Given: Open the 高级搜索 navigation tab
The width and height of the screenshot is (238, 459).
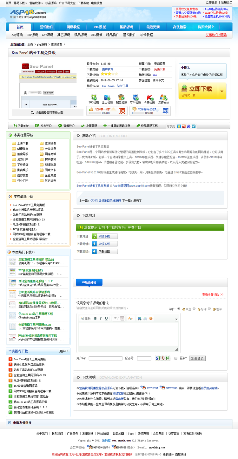Looking at the screenshot, I should click(x=180, y=27).
